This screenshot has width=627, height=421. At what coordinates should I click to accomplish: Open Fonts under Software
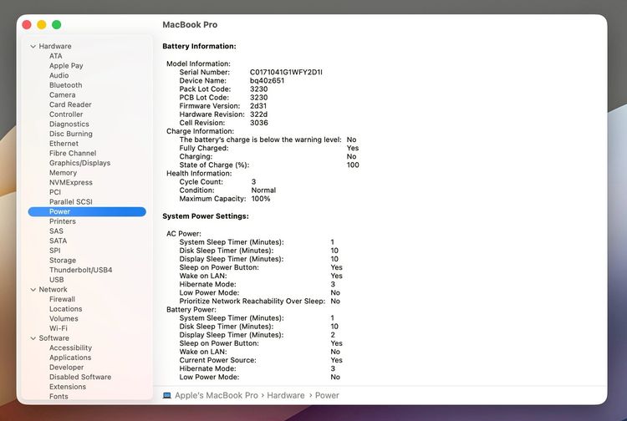coord(59,397)
